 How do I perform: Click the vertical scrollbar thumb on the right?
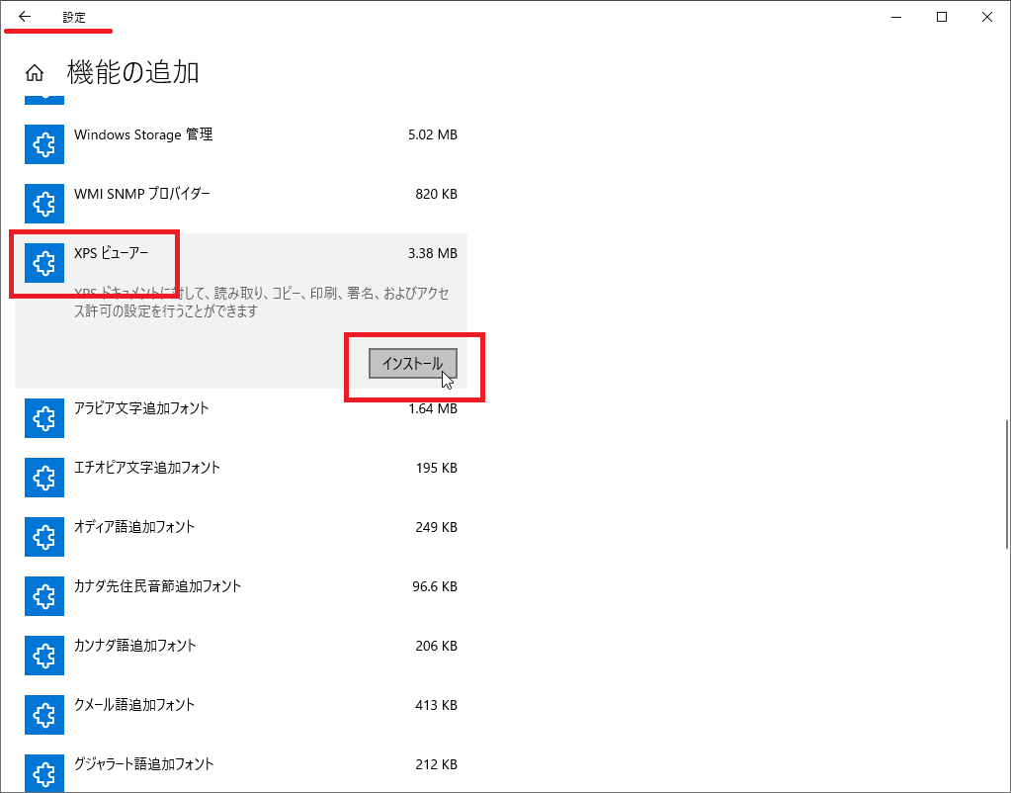tap(1005, 485)
